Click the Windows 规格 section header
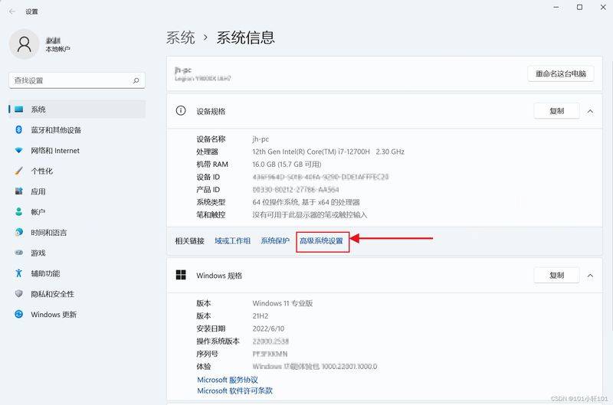The height and width of the screenshot is (405, 613). coord(385,276)
